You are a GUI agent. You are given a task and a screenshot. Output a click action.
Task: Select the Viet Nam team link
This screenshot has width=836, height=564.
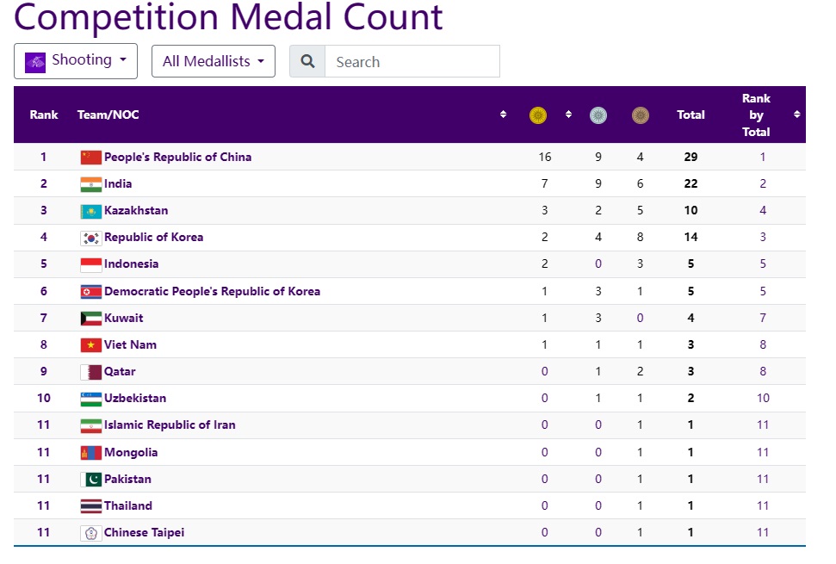click(130, 344)
